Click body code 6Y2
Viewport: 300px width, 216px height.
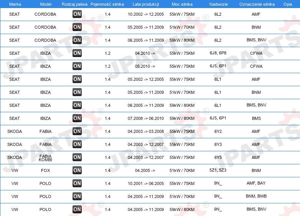pyautogui.click(x=218, y=131)
